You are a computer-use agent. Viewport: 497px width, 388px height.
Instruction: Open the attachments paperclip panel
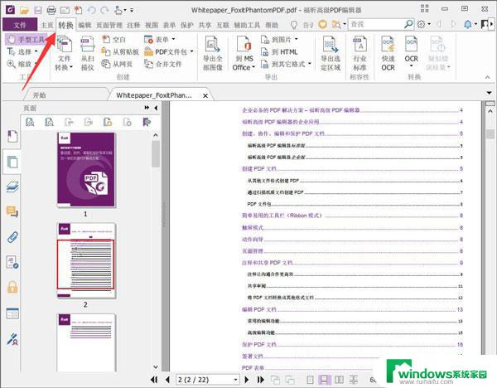(12, 237)
